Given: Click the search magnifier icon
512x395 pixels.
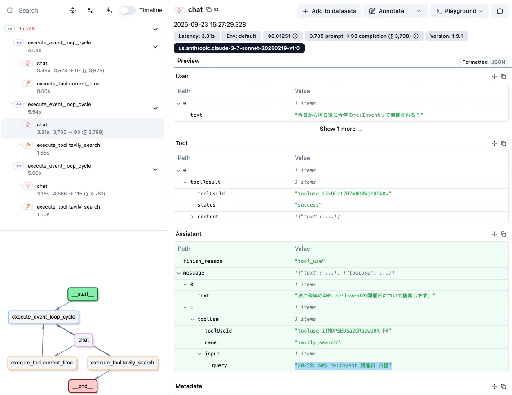Looking at the screenshot, I should point(10,10).
